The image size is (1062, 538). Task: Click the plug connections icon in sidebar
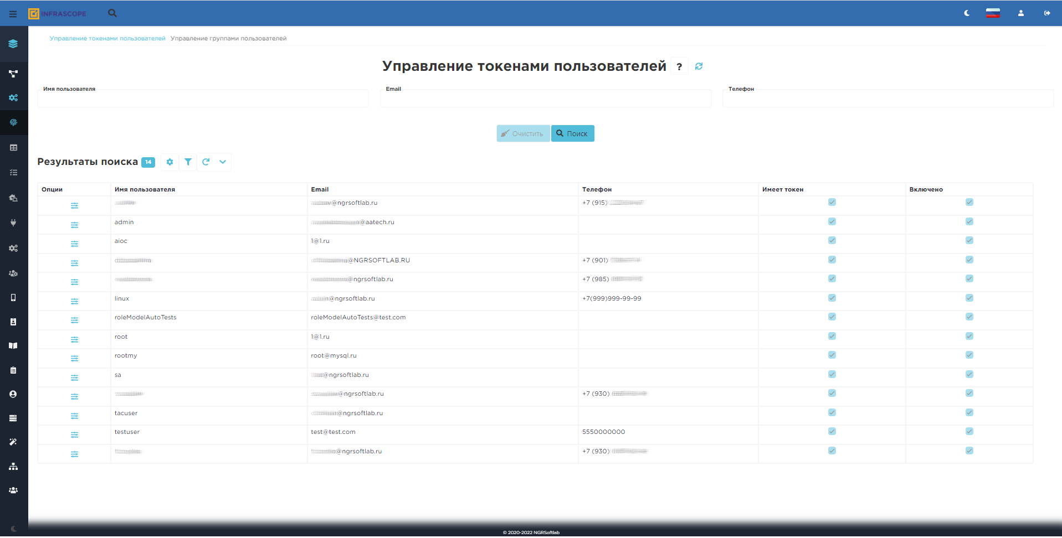[x=13, y=223]
